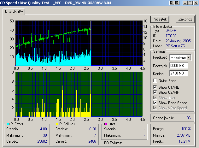Screen dimensions: 199x148
Task: Click the Początek 0000 MB field
Action: coord(179,66)
